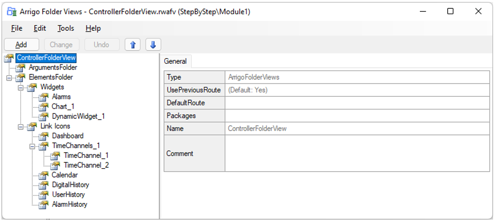This screenshot has width=496, height=222.
Task: Click the UsePreviousRoute value field
Action: (x=357, y=90)
